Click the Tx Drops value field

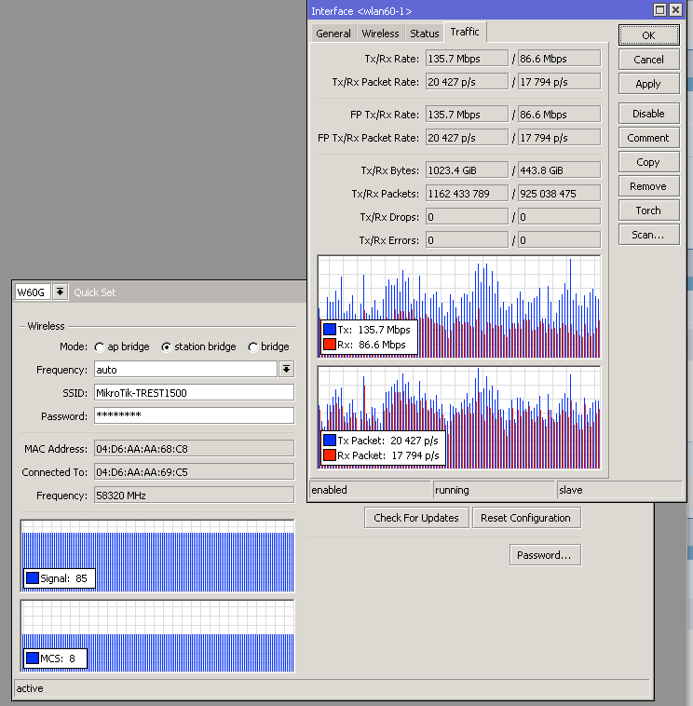click(x=467, y=217)
